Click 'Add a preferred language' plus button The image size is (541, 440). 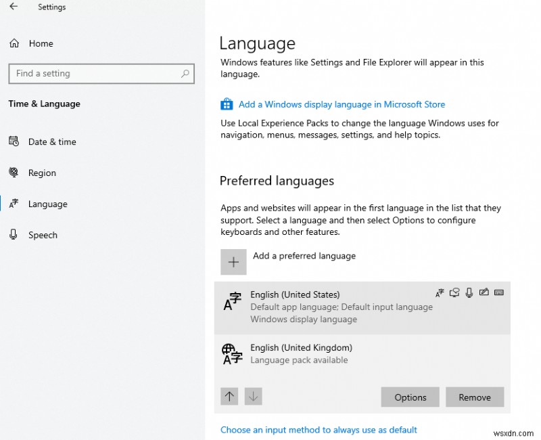(233, 262)
